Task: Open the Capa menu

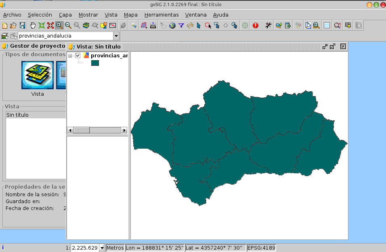Action: 65,15
